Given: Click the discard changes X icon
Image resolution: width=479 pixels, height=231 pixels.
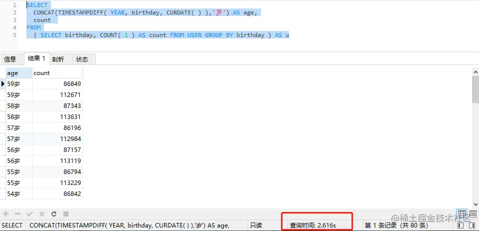Looking at the screenshot, I should point(42,214).
